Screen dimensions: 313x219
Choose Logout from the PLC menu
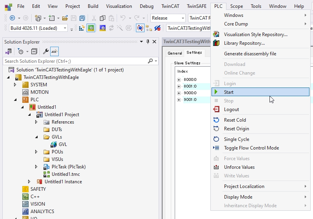pyautogui.click(x=260, y=109)
